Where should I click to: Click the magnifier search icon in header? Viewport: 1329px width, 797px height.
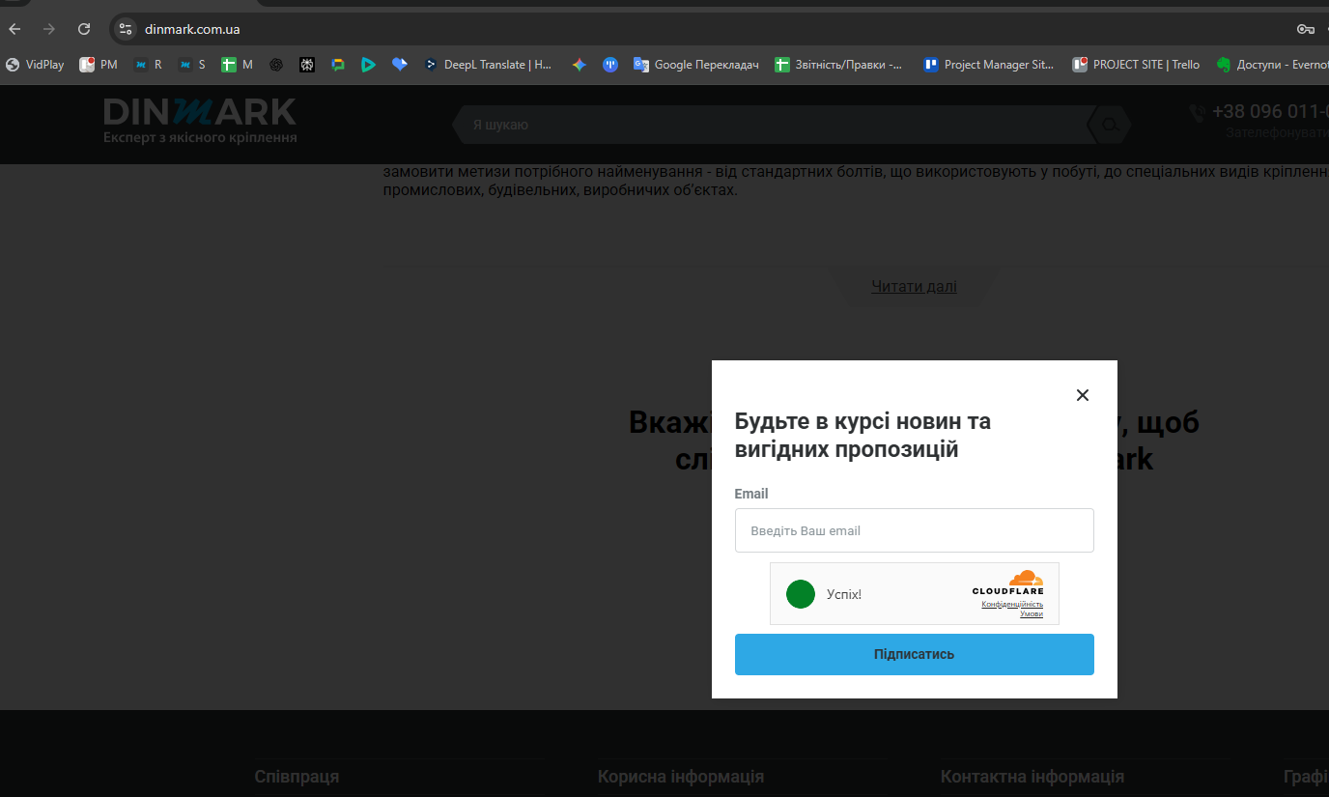pyautogui.click(x=1110, y=125)
